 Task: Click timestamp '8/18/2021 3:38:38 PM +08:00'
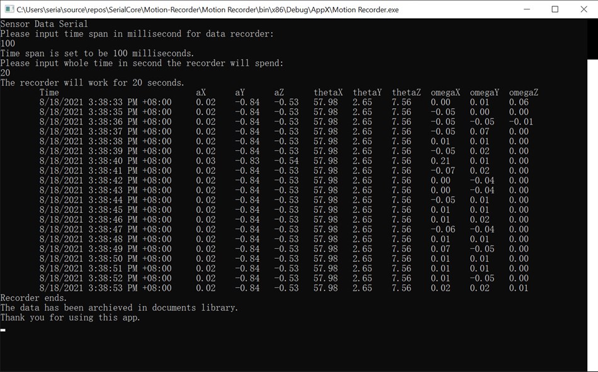click(x=105, y=141)
